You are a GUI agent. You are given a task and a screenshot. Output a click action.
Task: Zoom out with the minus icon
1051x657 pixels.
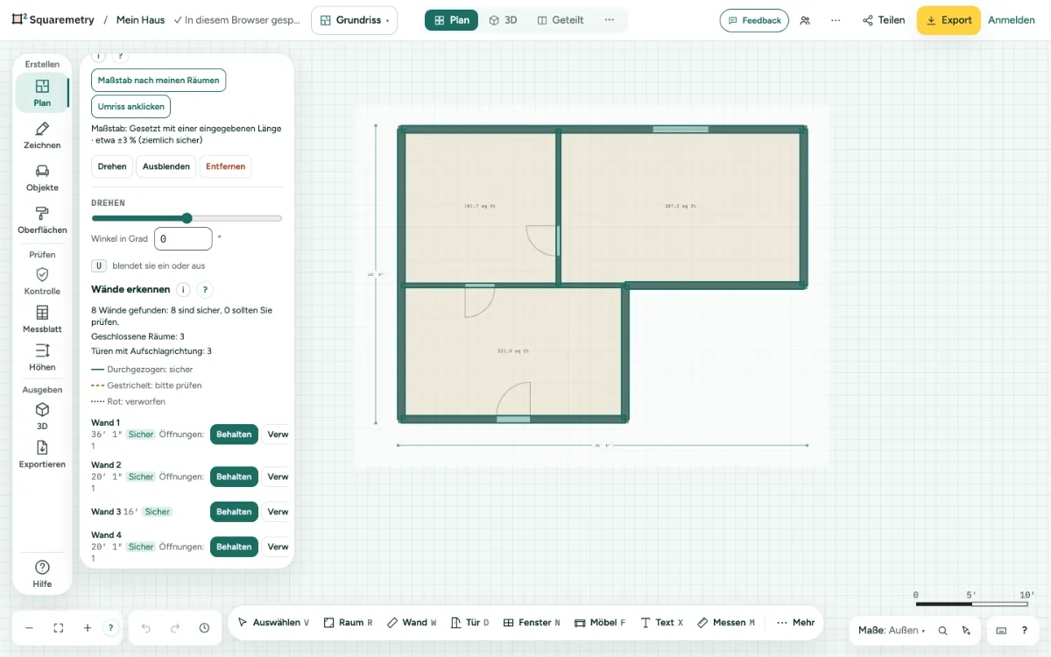pyautogui.click(x=29, y=628)
